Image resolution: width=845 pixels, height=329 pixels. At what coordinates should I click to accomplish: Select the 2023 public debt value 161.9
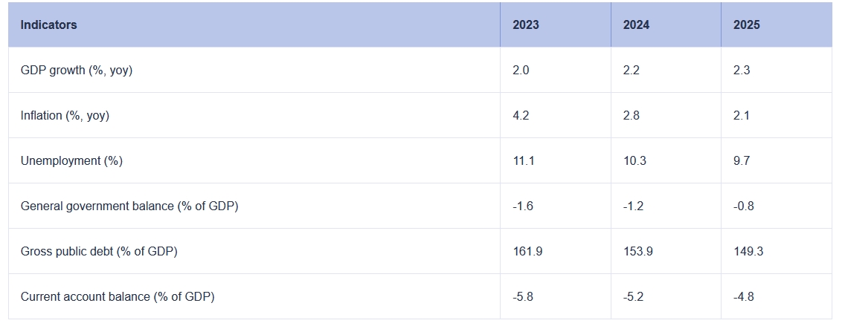(x=527, y=251)
